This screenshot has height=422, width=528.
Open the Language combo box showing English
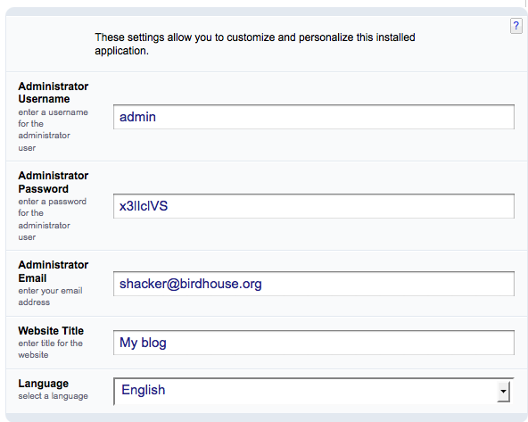pos(314,391)
